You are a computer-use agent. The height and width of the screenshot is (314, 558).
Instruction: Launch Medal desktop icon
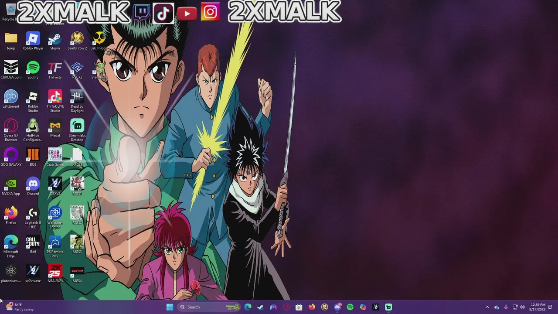pos(55,128)
